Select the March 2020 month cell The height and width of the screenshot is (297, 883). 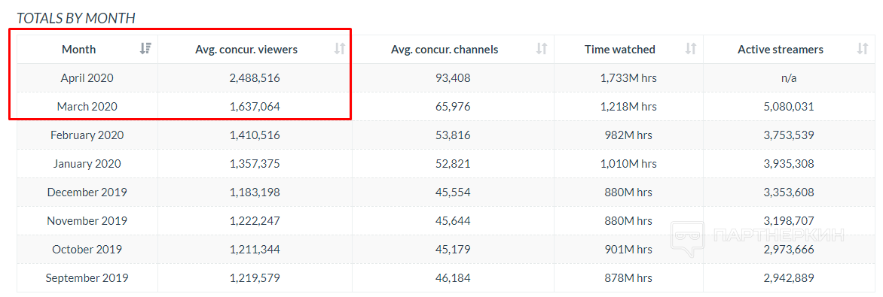tap(87, 106)
